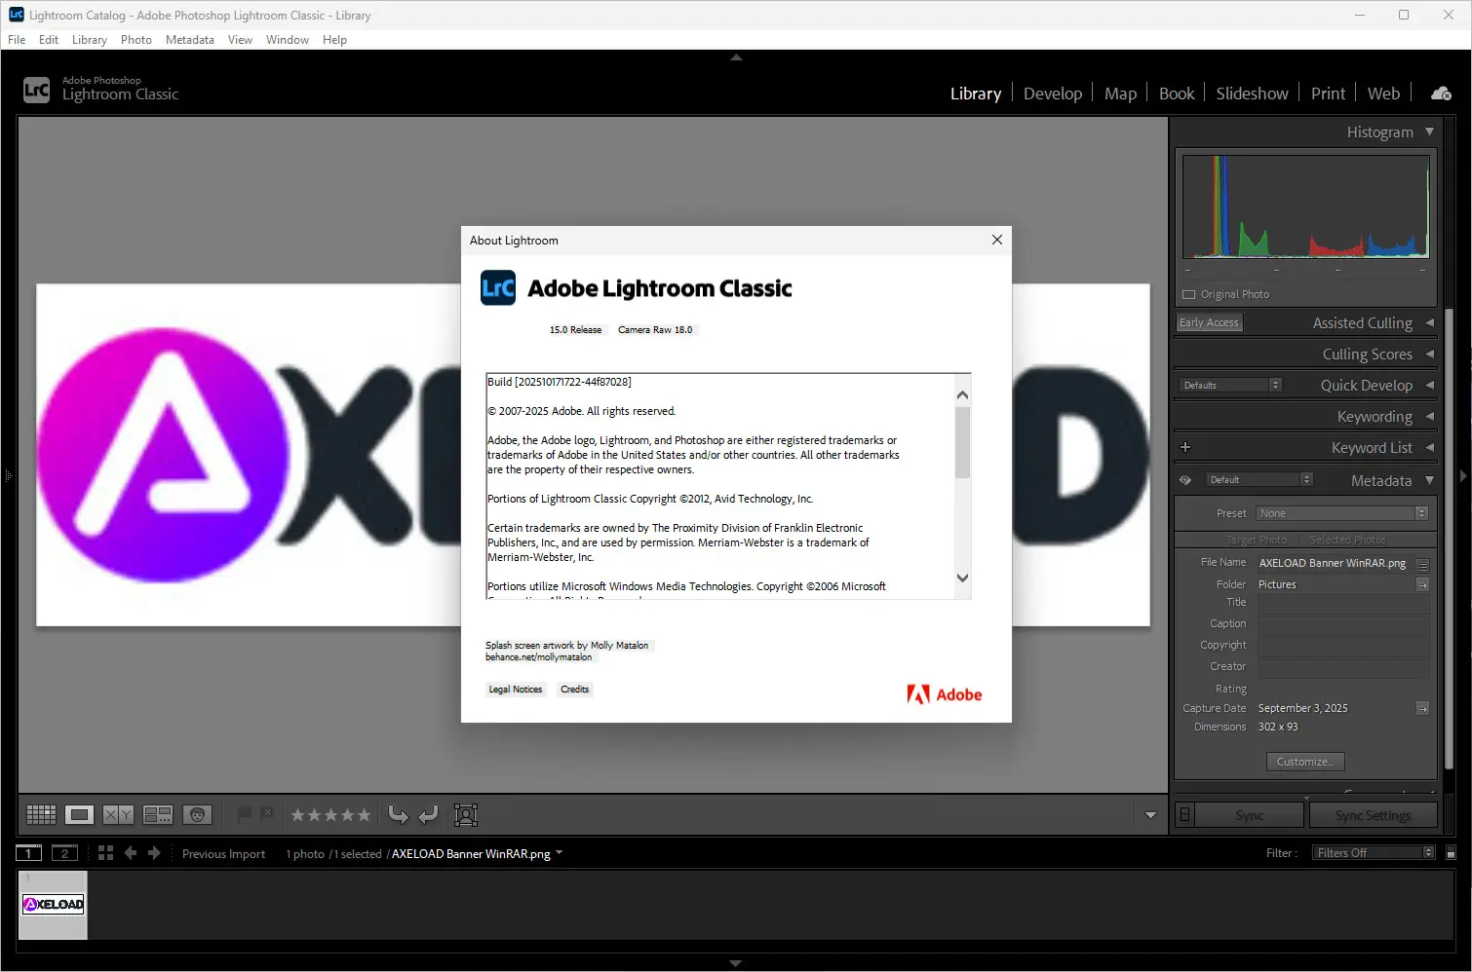Switch to the Develop module
Image resolution: width=1472 pixels, height=972 pixels.
pos(1053,93)
